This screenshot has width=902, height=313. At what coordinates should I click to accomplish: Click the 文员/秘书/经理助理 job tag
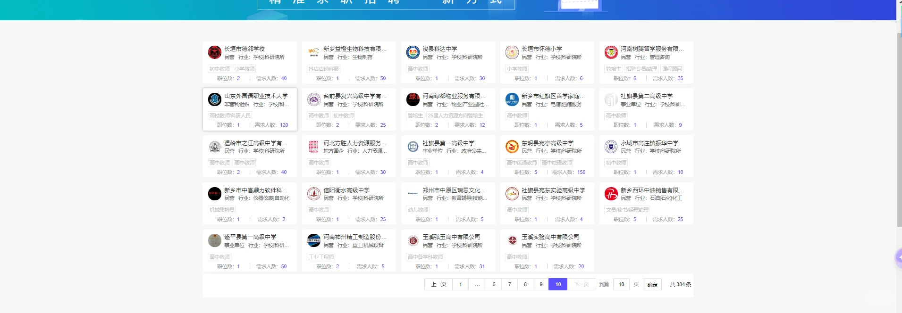click(627, 210)
